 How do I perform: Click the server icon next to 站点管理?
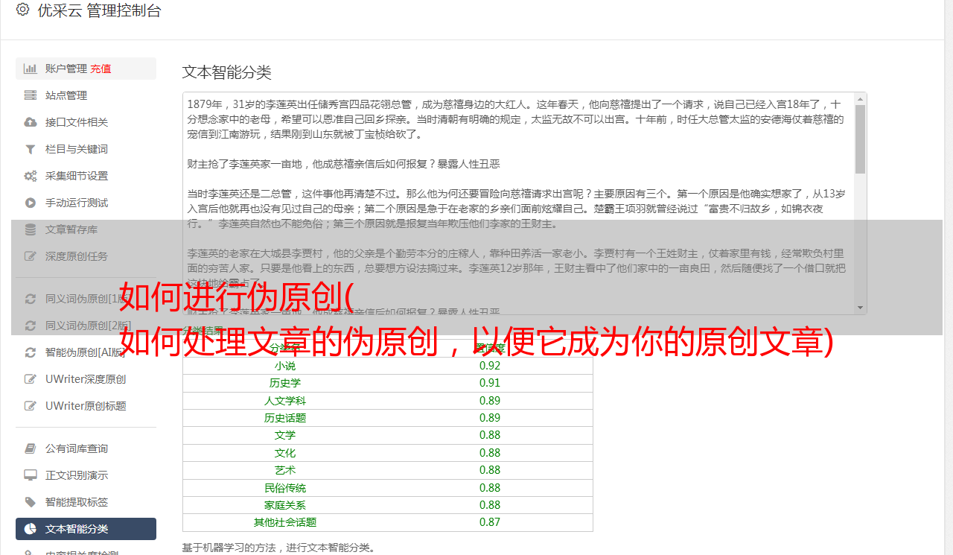coord(30,95)
